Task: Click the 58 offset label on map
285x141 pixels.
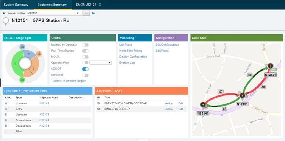Action: (x=250, y=75)
